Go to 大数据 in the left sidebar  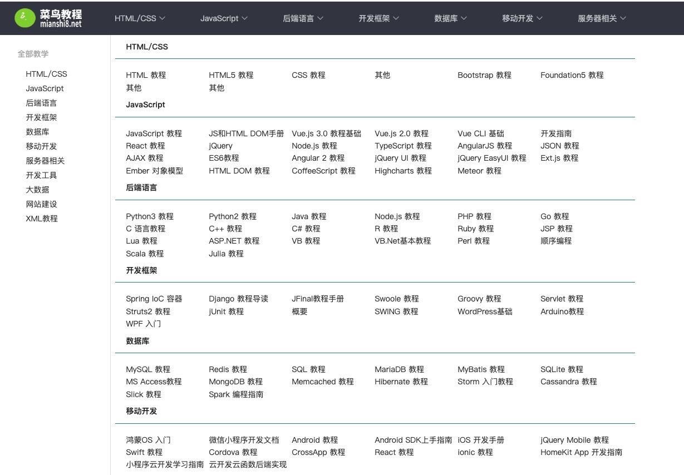37,190
